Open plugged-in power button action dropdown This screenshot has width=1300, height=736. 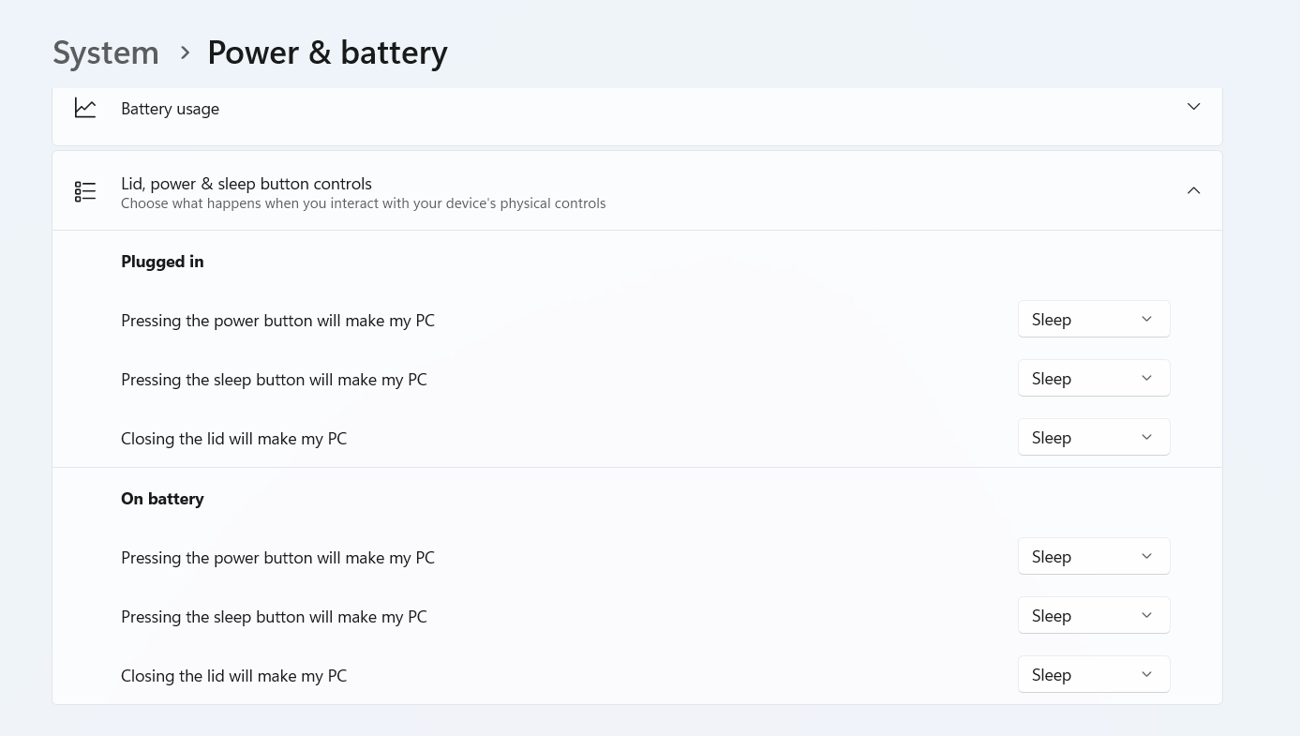click(1094, 319)
